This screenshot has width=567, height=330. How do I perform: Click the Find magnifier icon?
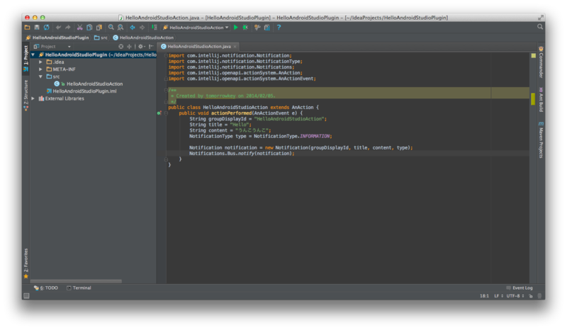[111, 28]
